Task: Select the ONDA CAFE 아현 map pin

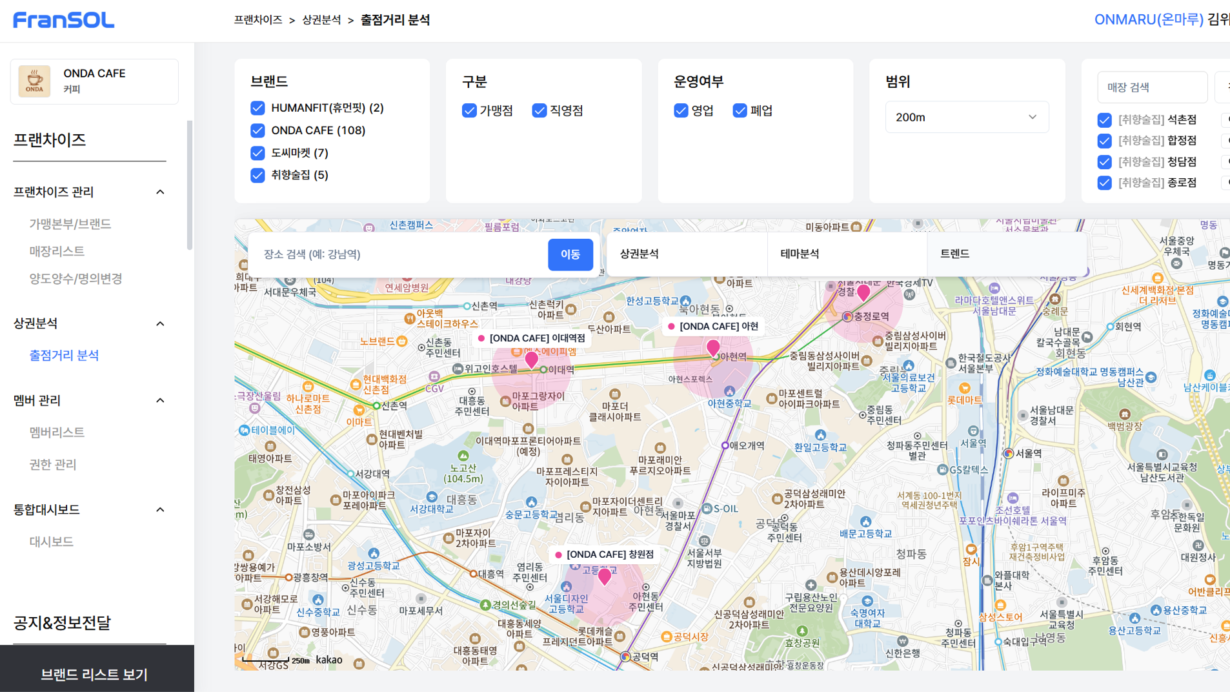Action: [x=713, y=349]
